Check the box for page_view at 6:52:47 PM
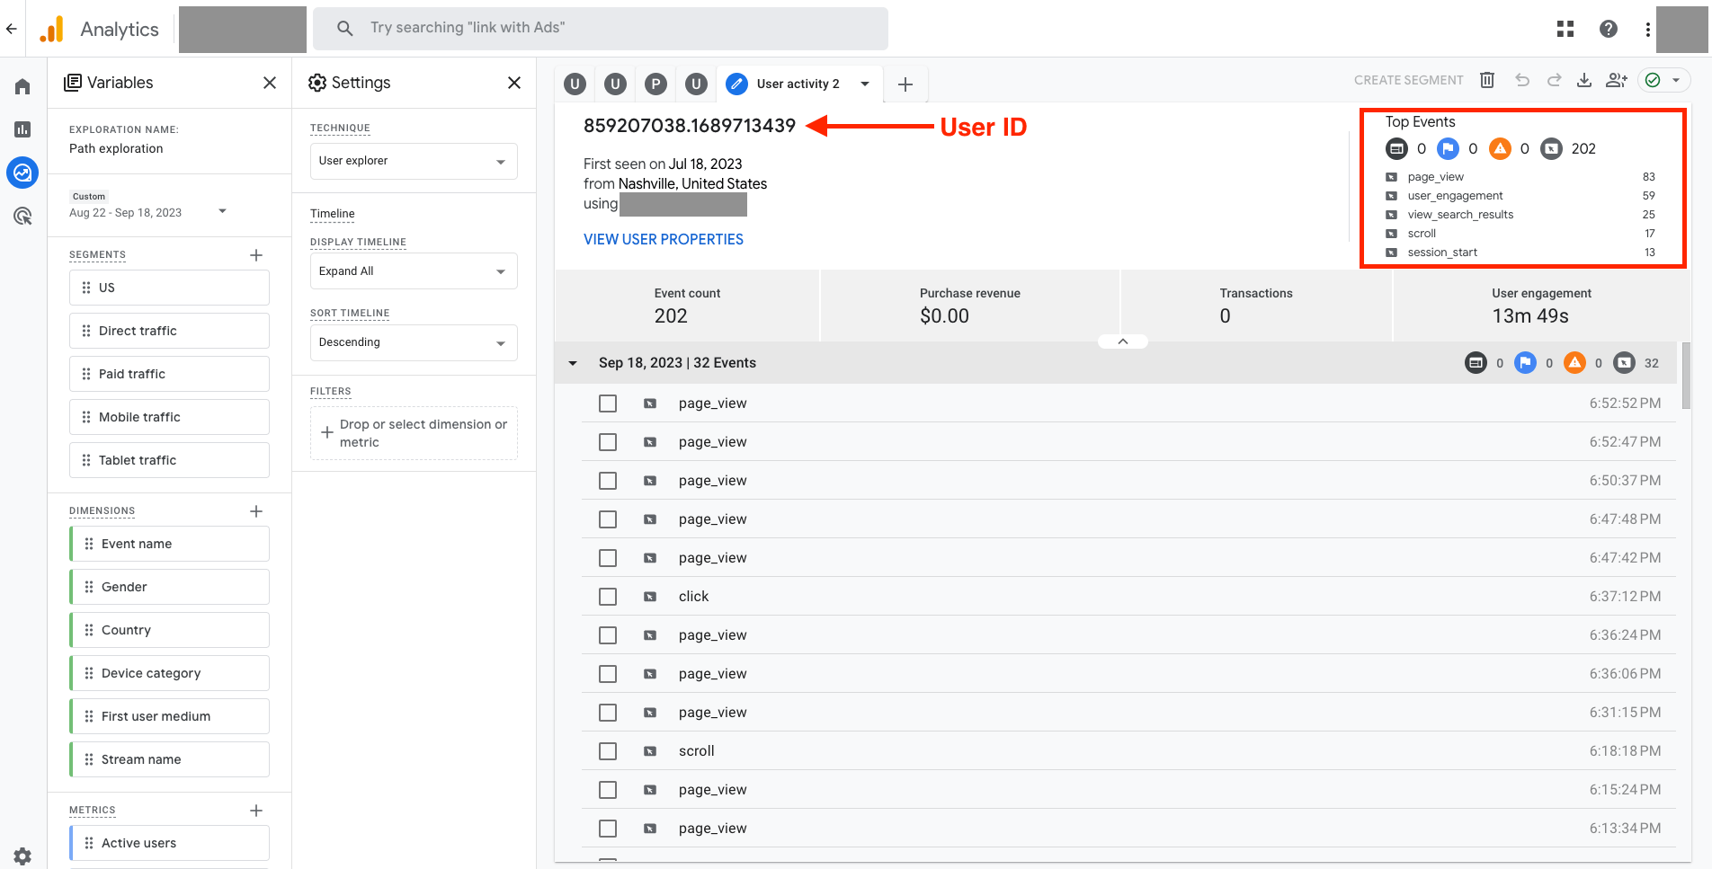 point(608,442)
